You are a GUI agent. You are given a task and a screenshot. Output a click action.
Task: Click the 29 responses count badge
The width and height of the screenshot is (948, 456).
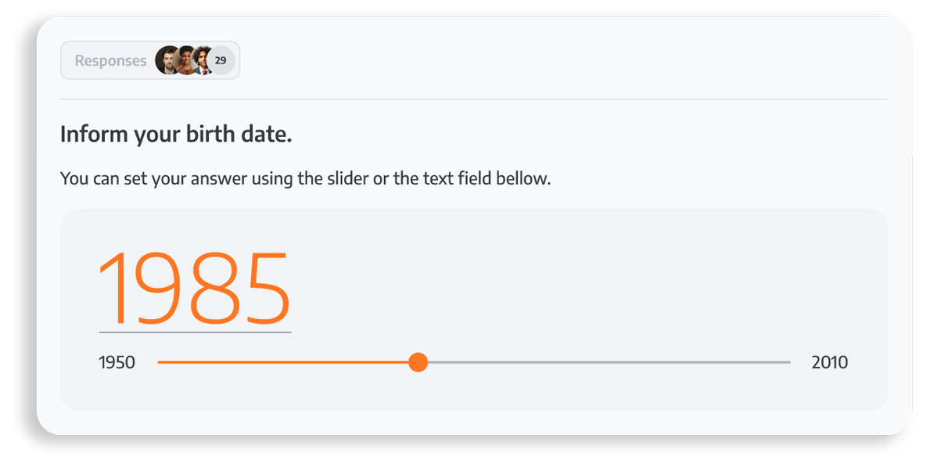[221, 60]
